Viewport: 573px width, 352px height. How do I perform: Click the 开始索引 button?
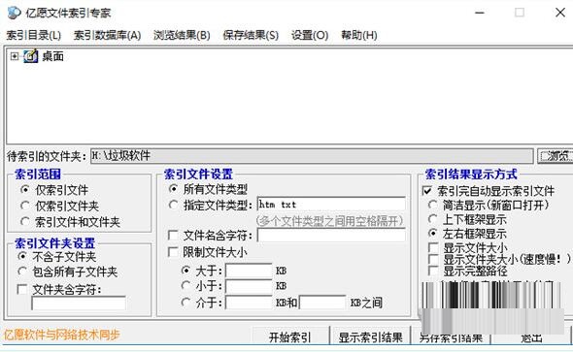click(x=290, y=336)
